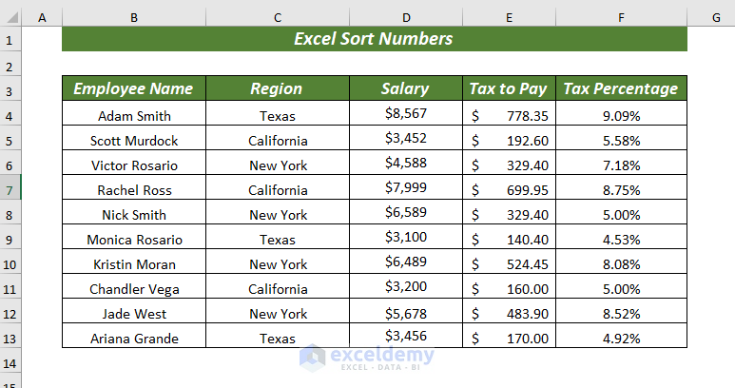The image size is (735, 388).
Task: Select the Adam Smith cell
Action: [x=134, y=116]
